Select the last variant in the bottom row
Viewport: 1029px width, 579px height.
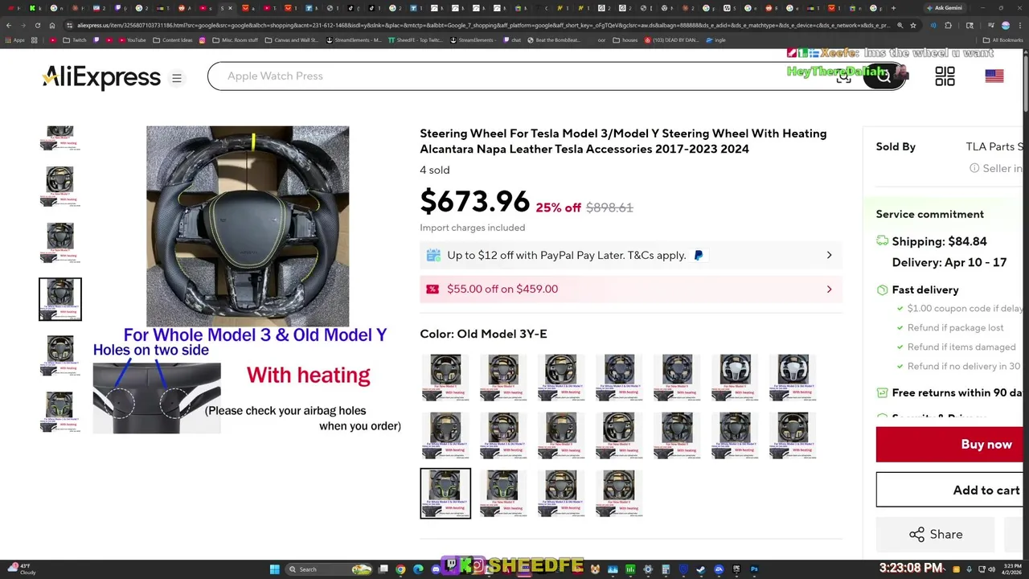click(x=619, y=493)
